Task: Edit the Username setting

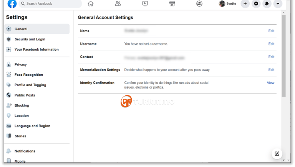Action: (271, 44)
